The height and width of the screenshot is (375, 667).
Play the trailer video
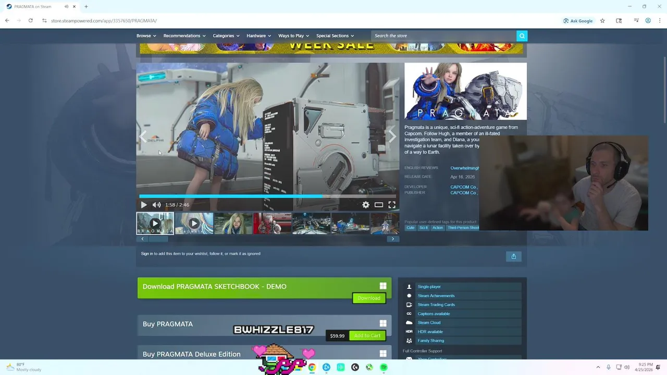(x=144, y=205)
